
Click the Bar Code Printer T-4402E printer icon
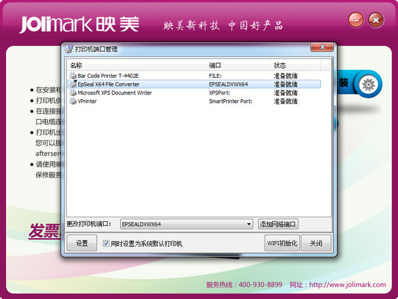[73, 76]
